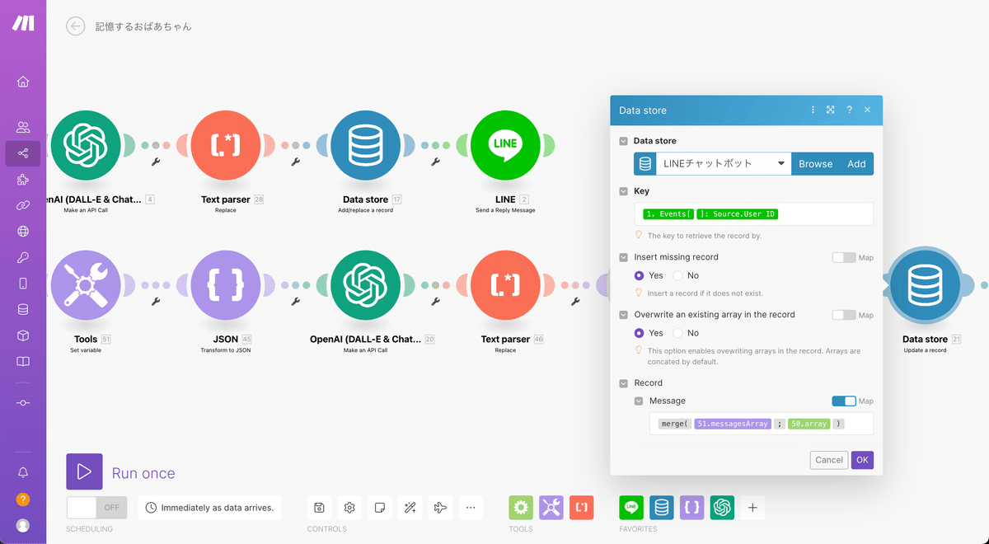Click the green gear Flow control tool

click(x=521, y=508)
